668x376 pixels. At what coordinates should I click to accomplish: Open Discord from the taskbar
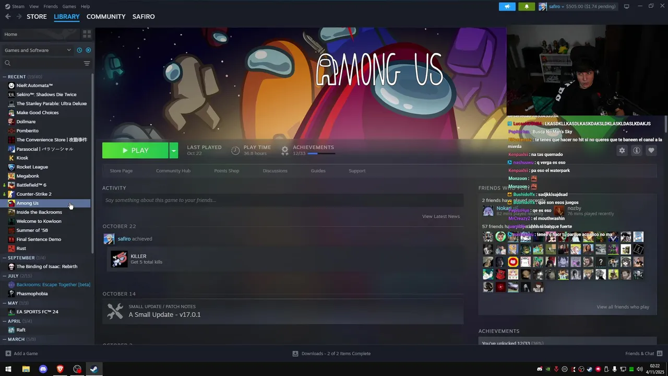(x=43, y=369)
